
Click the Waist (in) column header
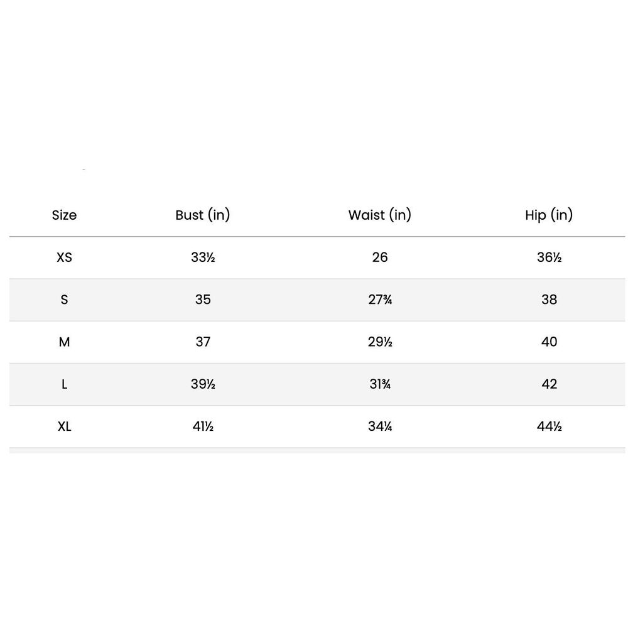(380, 215)
